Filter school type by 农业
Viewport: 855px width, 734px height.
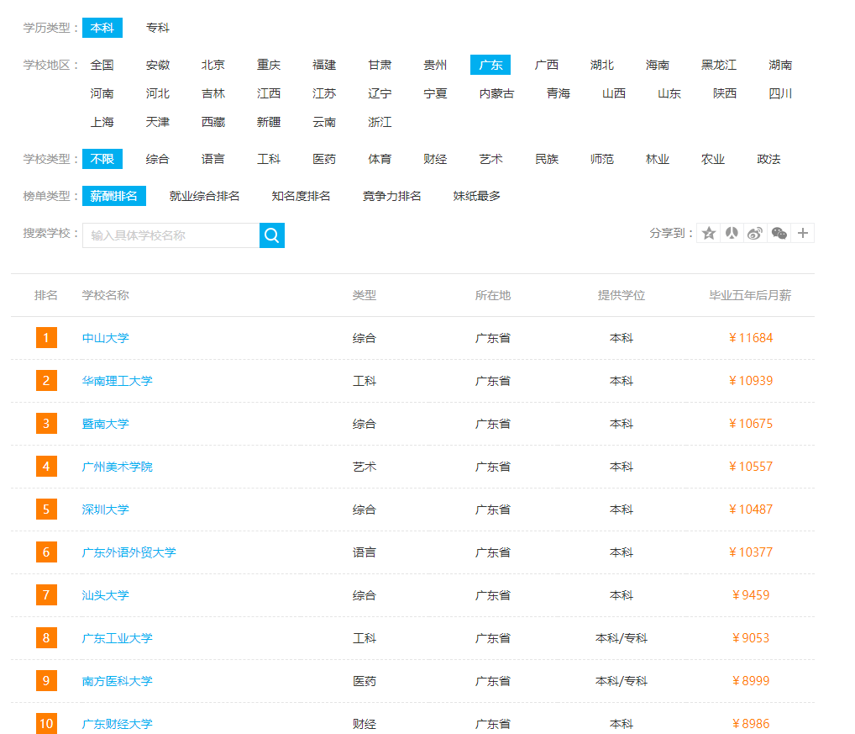click(x=713, y=159)
